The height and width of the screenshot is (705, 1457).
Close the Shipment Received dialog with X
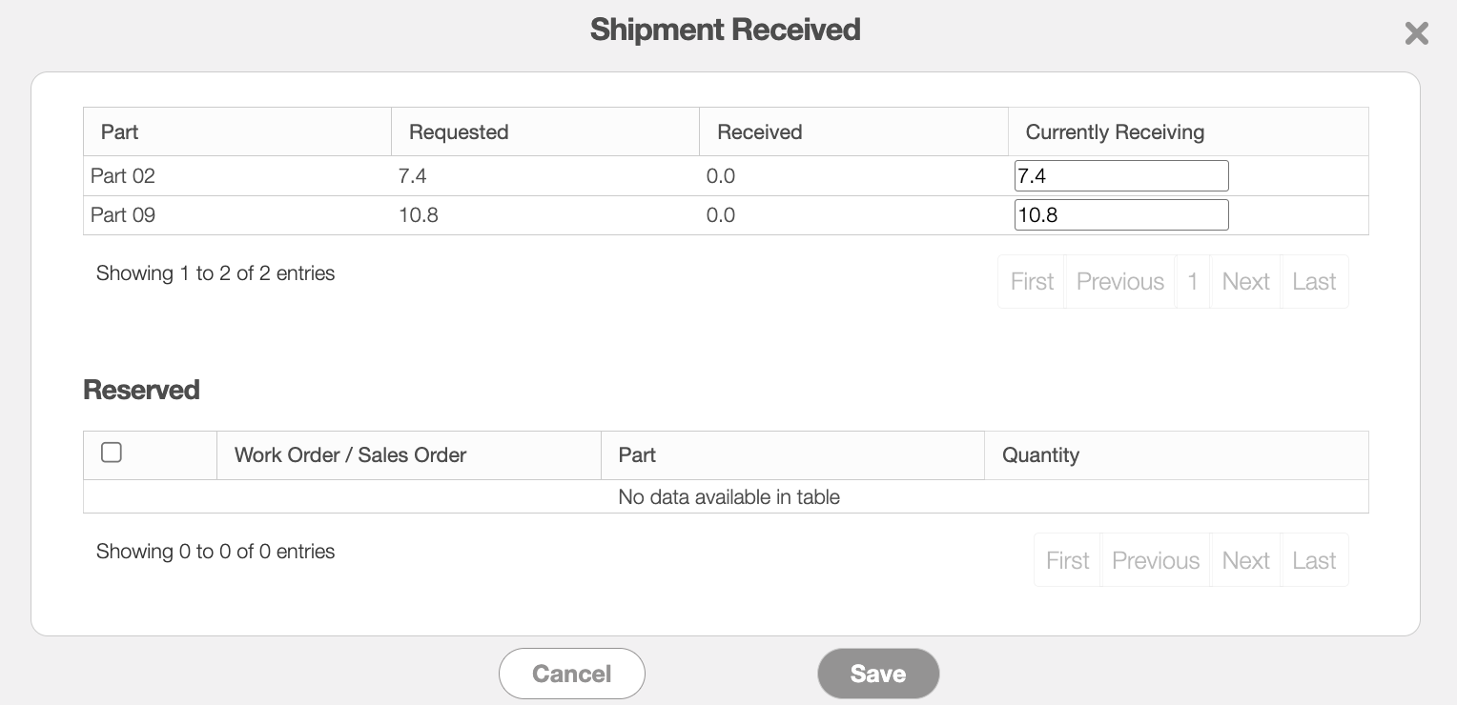tap(1416, 33)
